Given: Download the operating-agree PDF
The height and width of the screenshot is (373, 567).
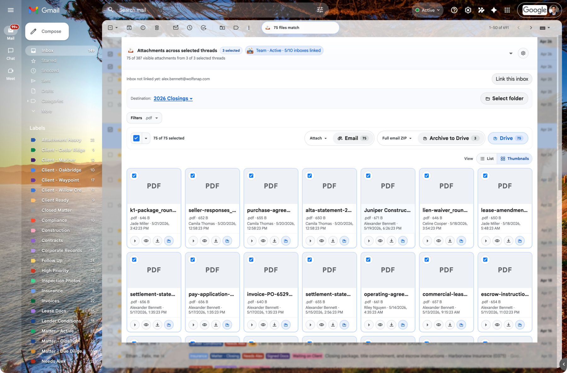Looking at the screenshot, I should point(392,325).
